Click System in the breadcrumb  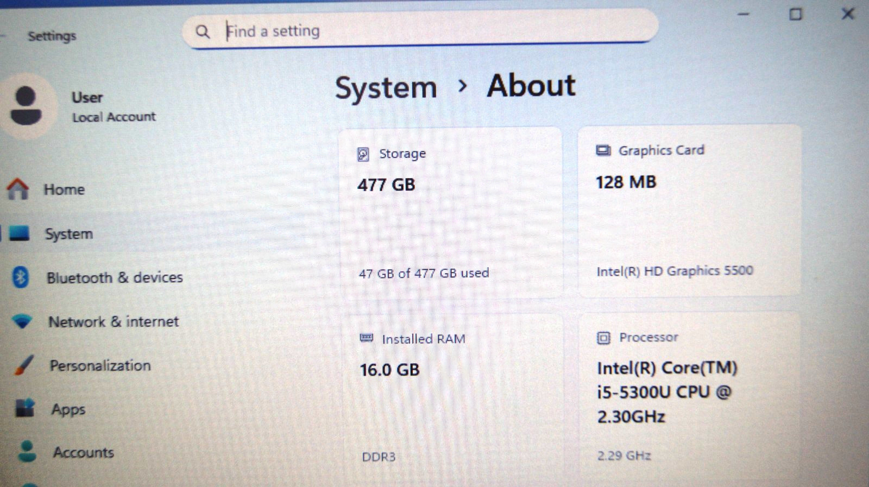(x=386, y=88)
